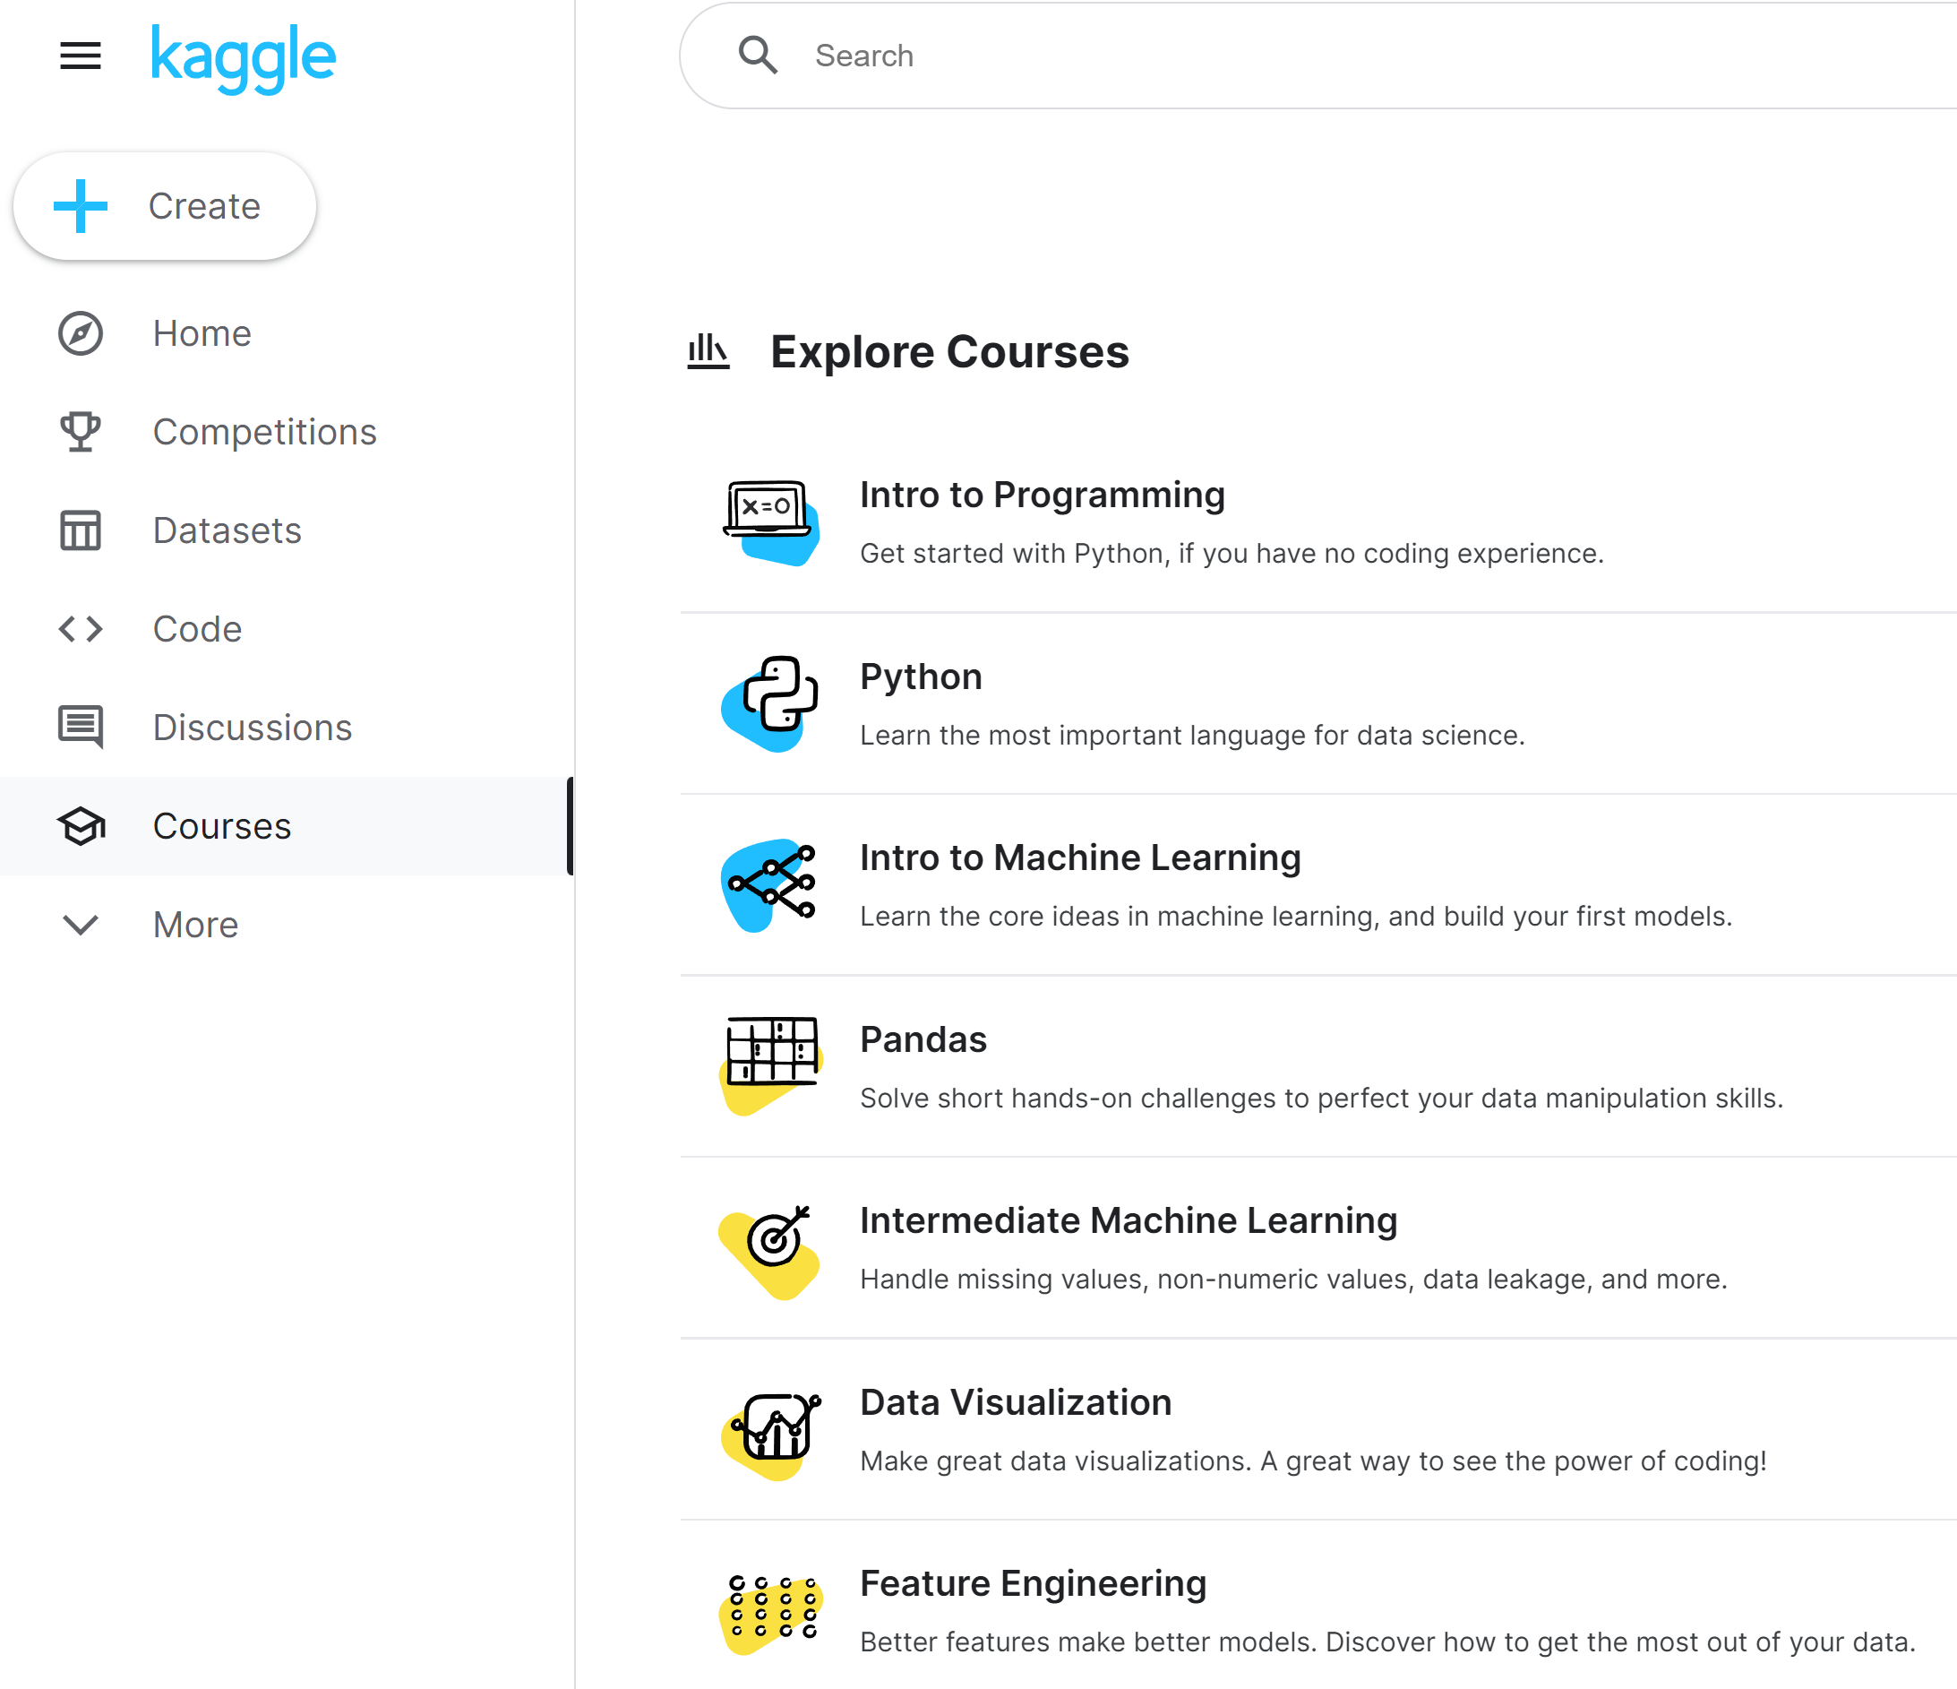The width and height of the screenshot is (1957, 1689).
Task: Select the Courses menu item
Action: pyautogui.click(x=221, y=825)
